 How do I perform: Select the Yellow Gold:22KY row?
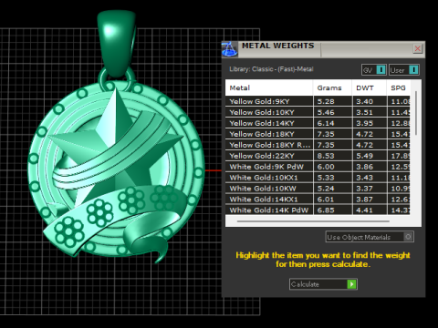tap(318, 156)
